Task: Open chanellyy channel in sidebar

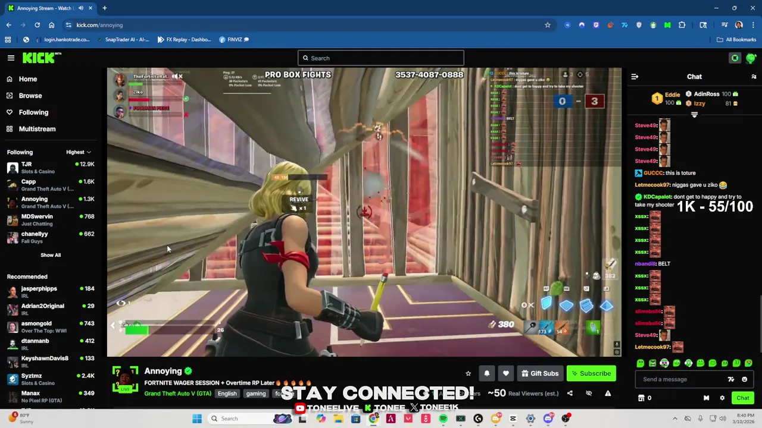Action: click(51, 237)
